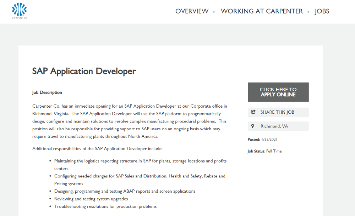Click the Job Description heading

pos(47,92)
